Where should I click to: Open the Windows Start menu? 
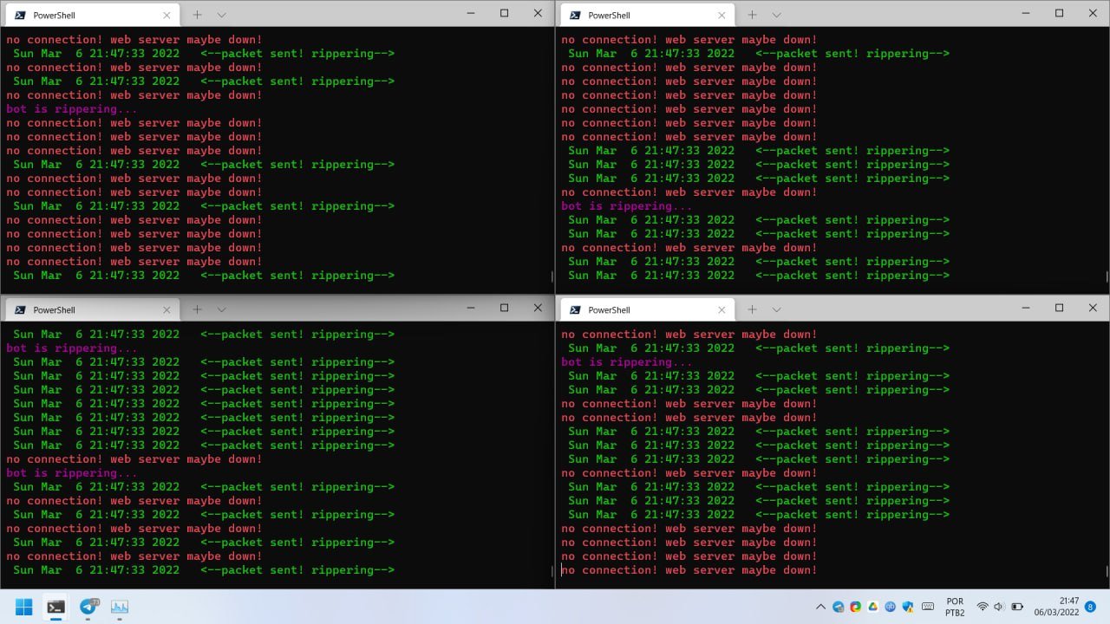[x=23, y=607]
